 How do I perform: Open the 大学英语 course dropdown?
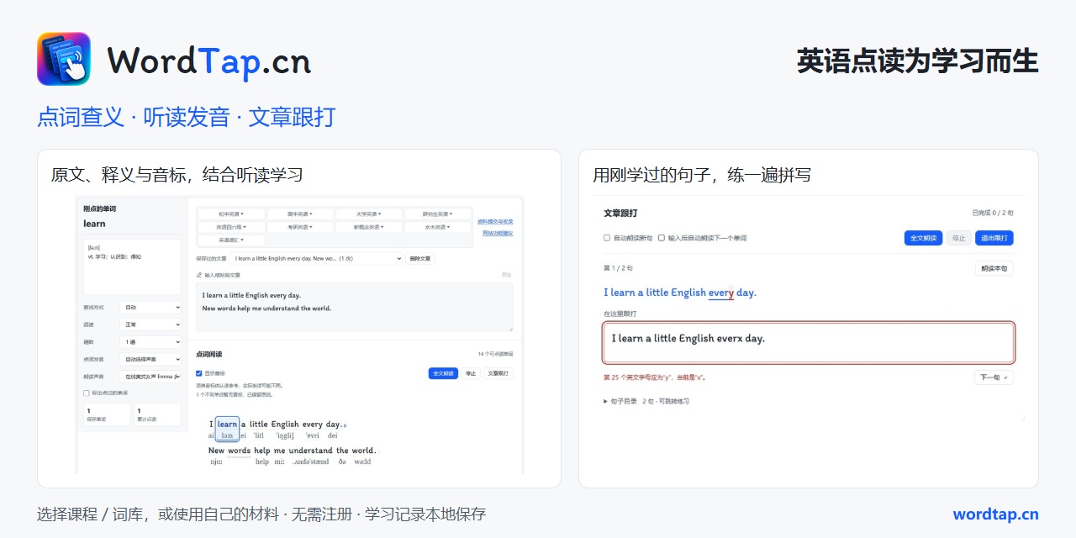(369, 214)
